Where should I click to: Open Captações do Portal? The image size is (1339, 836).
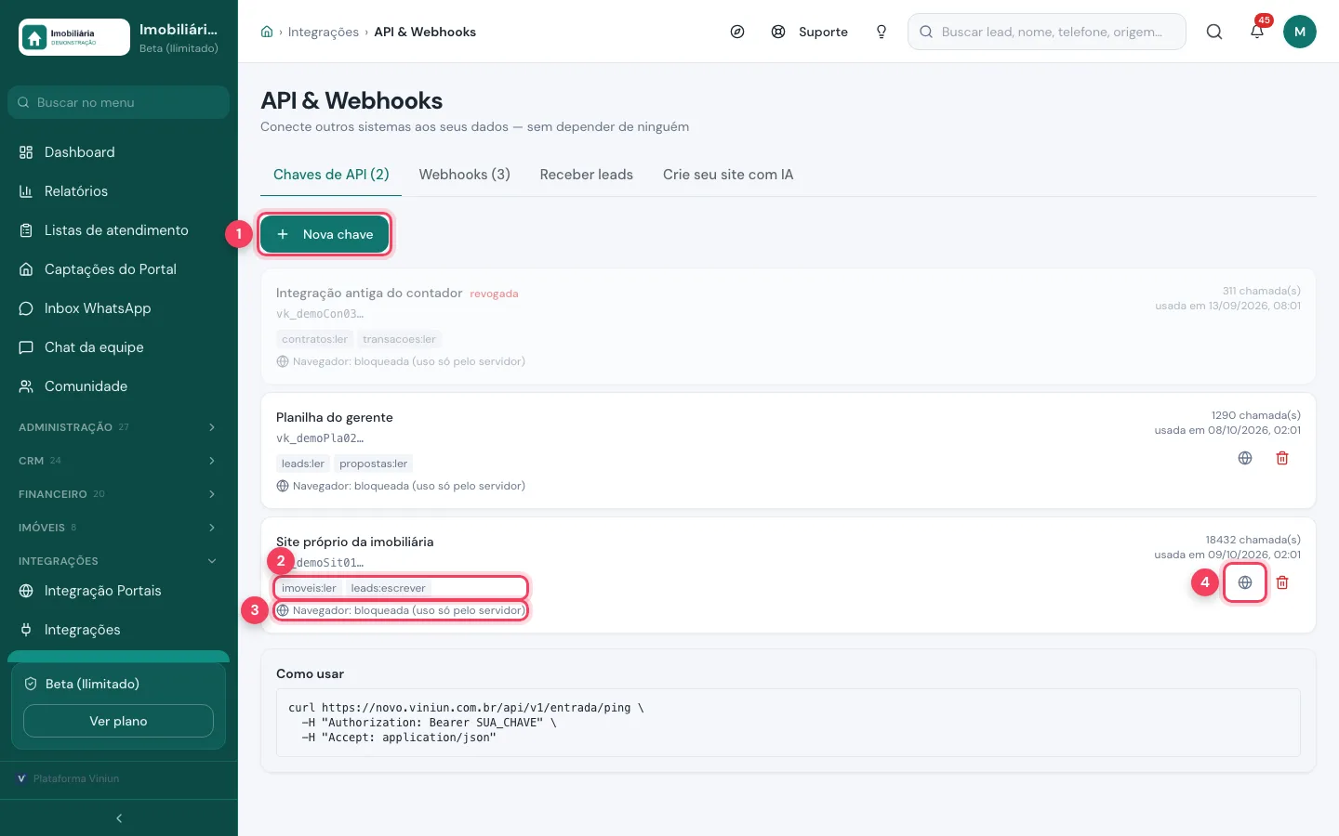119,269
